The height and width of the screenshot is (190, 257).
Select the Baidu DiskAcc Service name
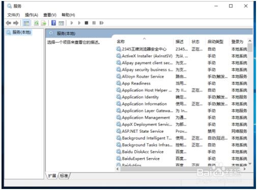point(142,151)
